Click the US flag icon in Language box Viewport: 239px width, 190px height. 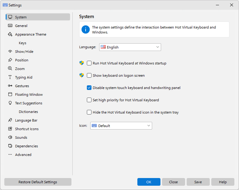[103, 47]
